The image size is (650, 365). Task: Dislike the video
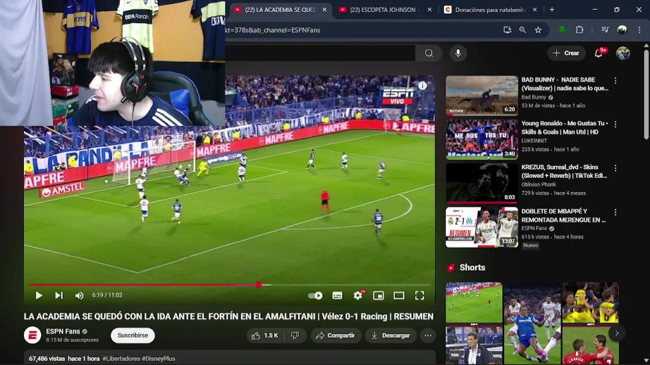295,336
